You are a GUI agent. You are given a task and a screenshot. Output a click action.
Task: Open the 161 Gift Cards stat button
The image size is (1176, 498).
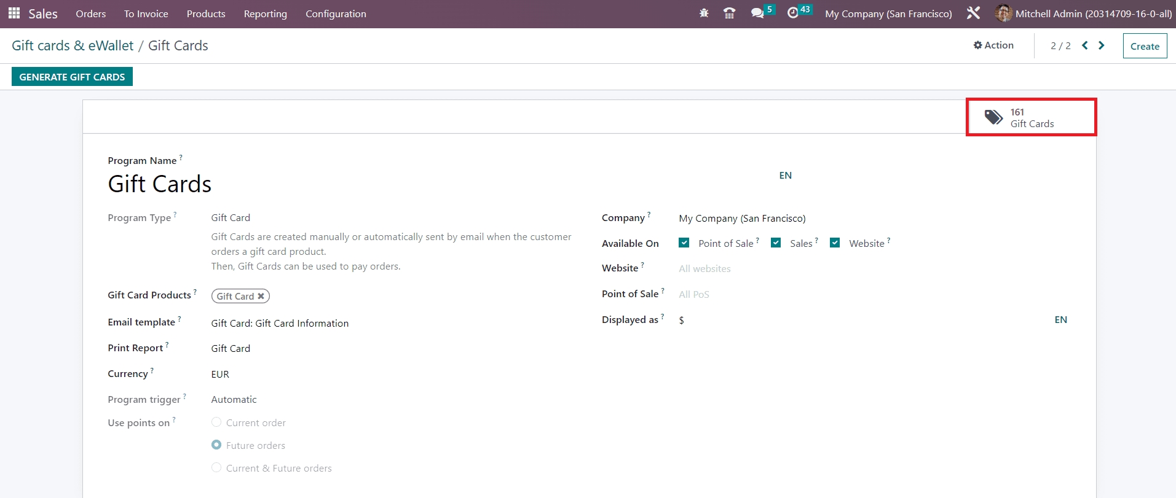click(x=1031, y=117)
